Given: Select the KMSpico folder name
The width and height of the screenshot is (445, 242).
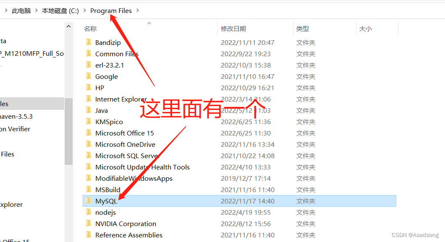Looking at the screenshot, I should coord(109,122).
